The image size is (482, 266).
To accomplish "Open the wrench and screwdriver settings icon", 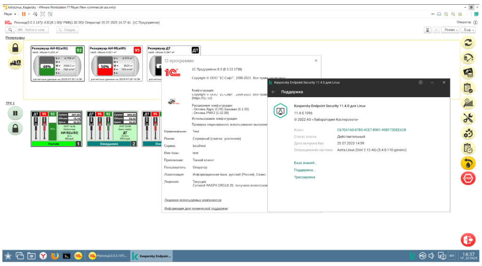I will tap(468, 118).
